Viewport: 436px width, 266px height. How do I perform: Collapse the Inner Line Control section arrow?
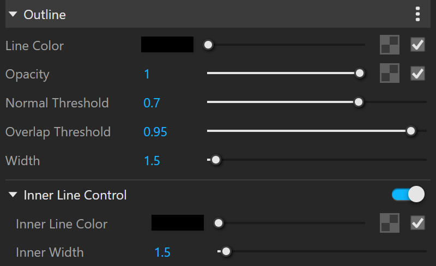click(x=13, y=195)
